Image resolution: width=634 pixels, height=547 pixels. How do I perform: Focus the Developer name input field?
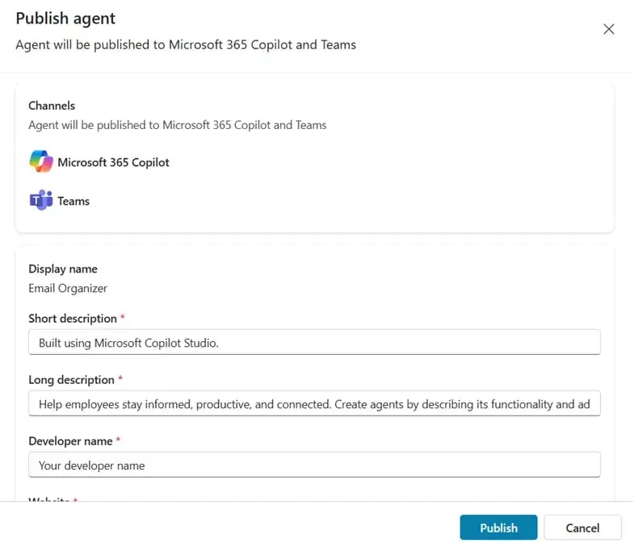(x=314, y=465)
